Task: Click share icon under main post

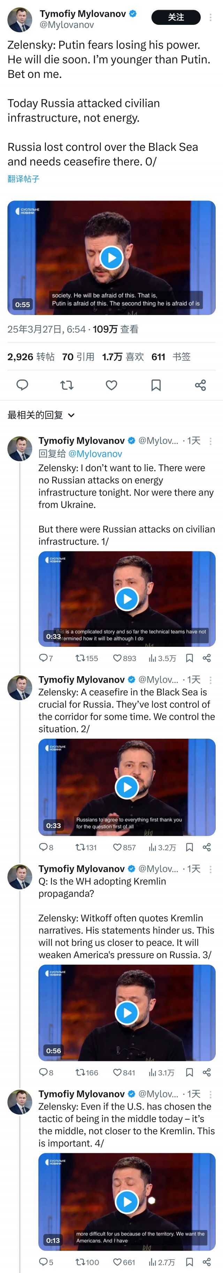Action: (x=200, y=385)
